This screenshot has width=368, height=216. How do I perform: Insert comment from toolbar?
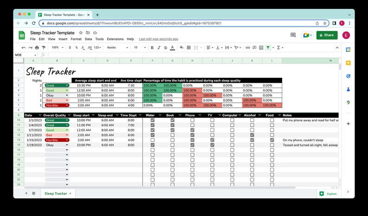[254, 48]
